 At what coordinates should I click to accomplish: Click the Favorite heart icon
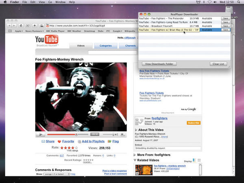click(x=59, y=142)
